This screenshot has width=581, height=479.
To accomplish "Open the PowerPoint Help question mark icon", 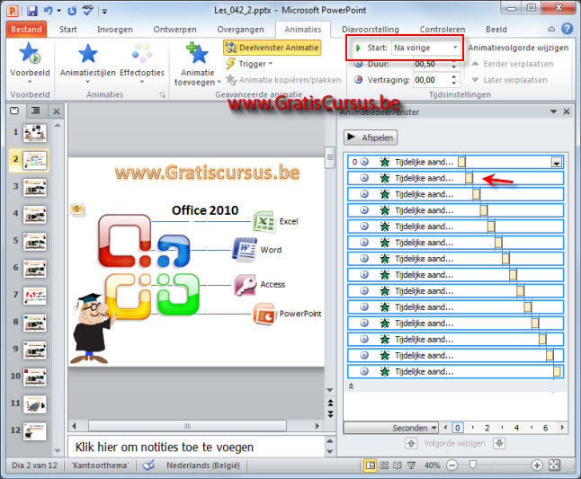I will (x=567, y=29).
